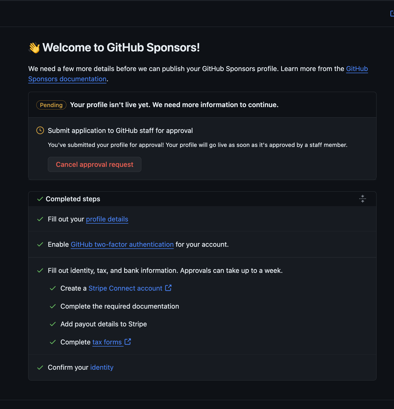The height and width of the screenshot is (409, 394).
Task: Click the checkmark beside Complete tax forms
Action: pos(53,342)
